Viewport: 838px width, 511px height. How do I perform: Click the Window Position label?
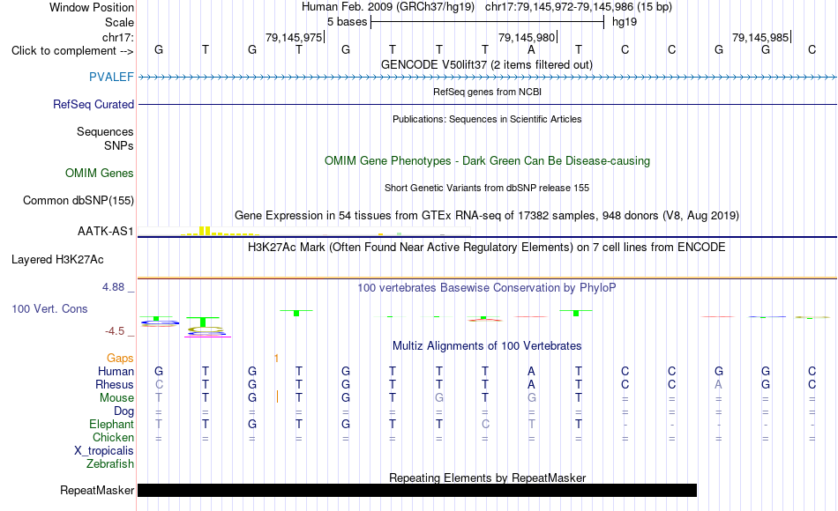92,7
